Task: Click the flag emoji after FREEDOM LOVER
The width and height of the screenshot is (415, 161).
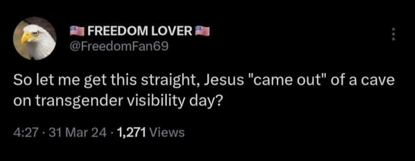Action: pos(202,31)
